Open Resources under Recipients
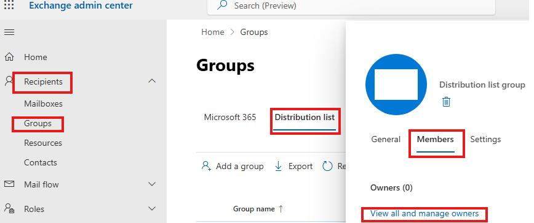 click(43, 143)
